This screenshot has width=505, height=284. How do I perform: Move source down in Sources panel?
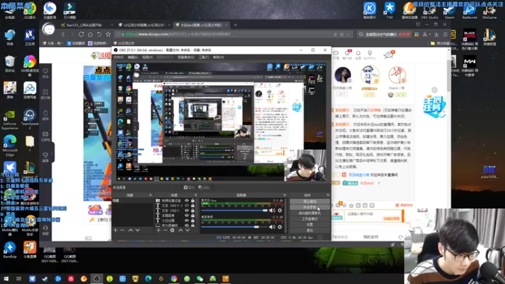coord(187,230)
